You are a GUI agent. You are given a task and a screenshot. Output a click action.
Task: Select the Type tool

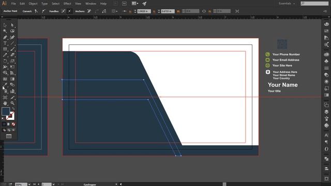(x=5, y=43)
